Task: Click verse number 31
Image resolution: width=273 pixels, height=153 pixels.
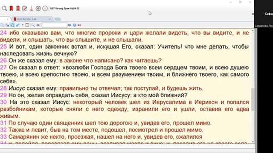Action: pos(3,123)
